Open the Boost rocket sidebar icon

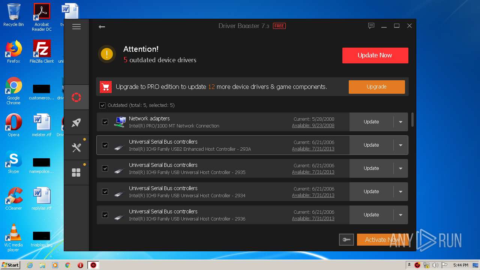coord(76,123)
